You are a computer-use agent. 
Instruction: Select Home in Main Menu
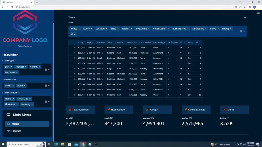[27, 124]
